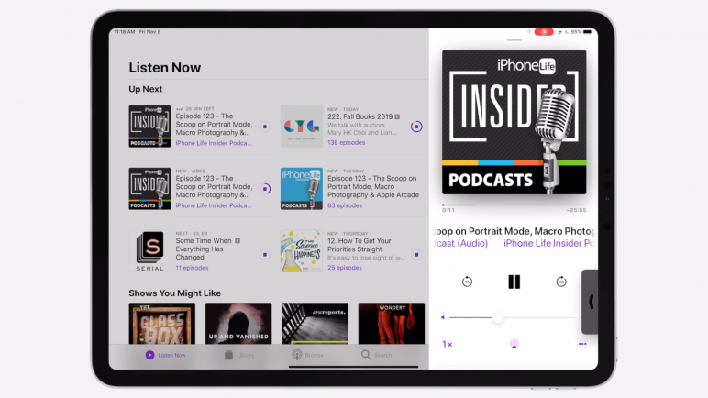Viewport: 708px width, 398px height.
Task: Stop the 26 min left Episode 123
Action: (x=265, y=127)
